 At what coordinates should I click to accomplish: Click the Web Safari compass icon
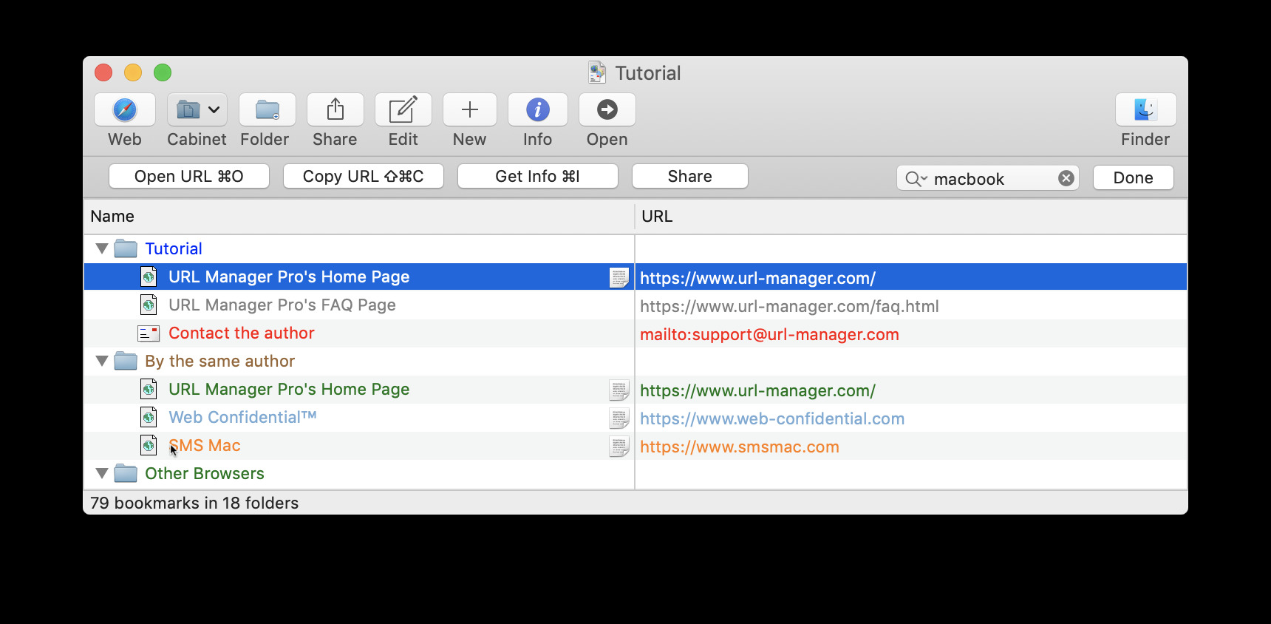coord(124,110)
